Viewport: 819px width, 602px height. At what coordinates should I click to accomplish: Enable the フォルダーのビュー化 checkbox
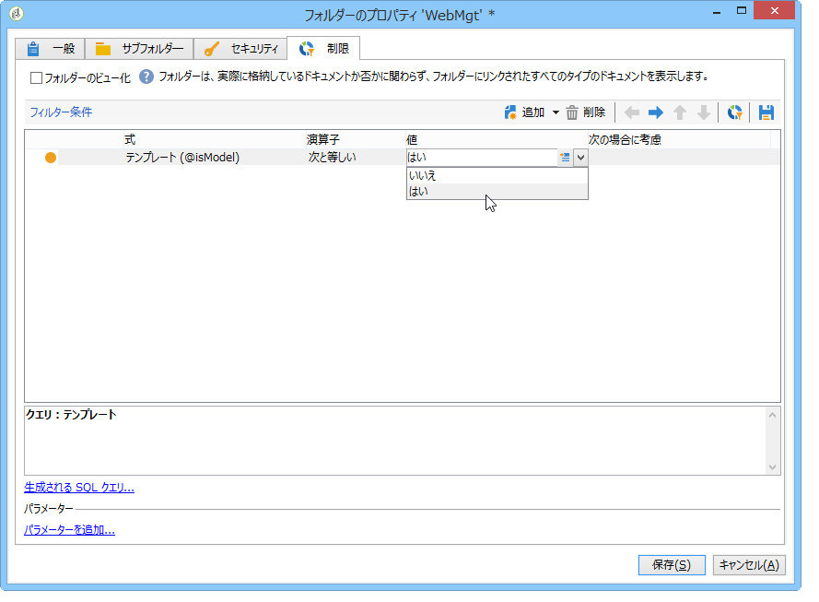pos(37,78)
